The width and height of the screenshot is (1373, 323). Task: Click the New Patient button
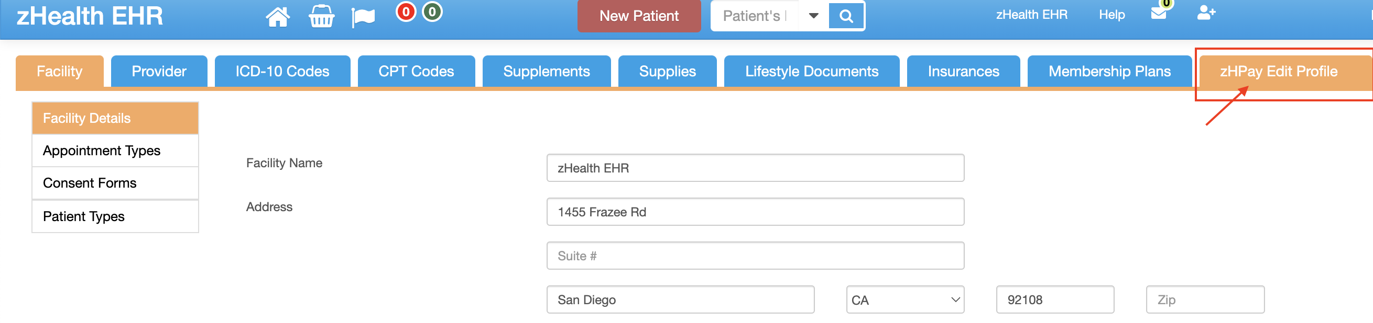639,16
